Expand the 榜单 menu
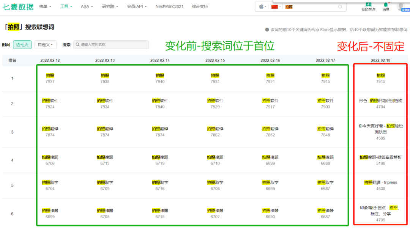410x228 pixels. [x=45, y=6]
